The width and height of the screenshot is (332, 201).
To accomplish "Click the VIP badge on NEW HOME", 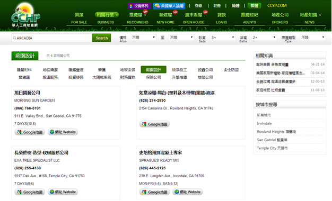I will click(175, 12).
